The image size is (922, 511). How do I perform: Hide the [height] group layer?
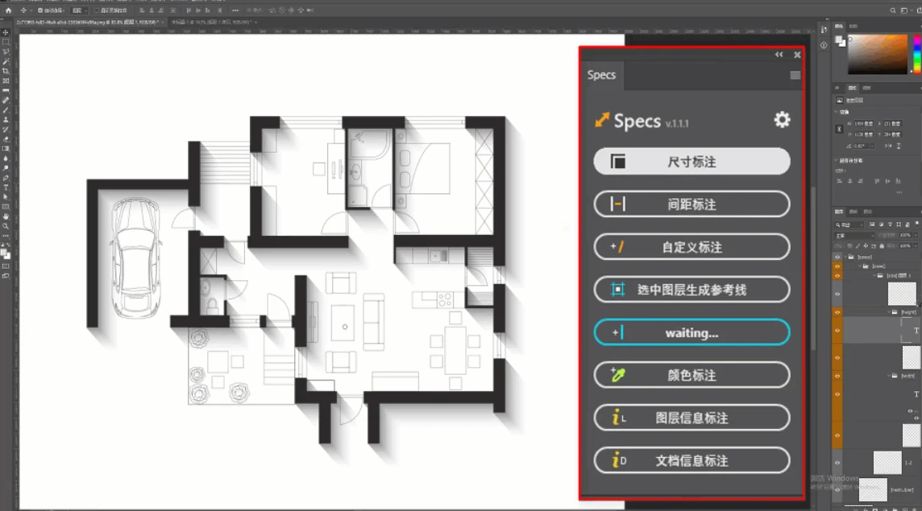(x=837, y=312)
